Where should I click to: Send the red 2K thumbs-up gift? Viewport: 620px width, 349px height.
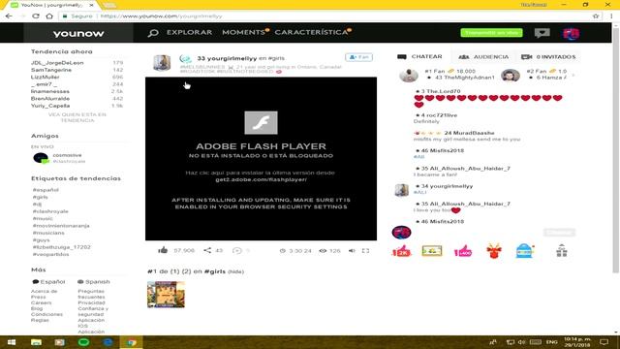tap(401, 251)
